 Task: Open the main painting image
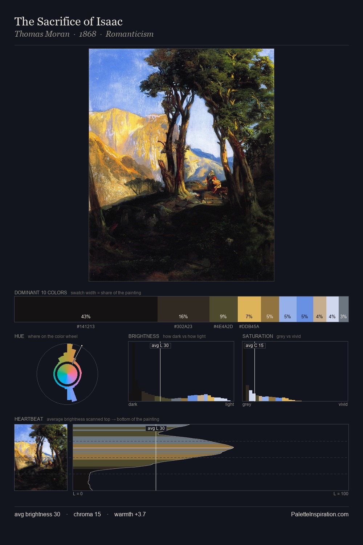(x=181, y=165)
